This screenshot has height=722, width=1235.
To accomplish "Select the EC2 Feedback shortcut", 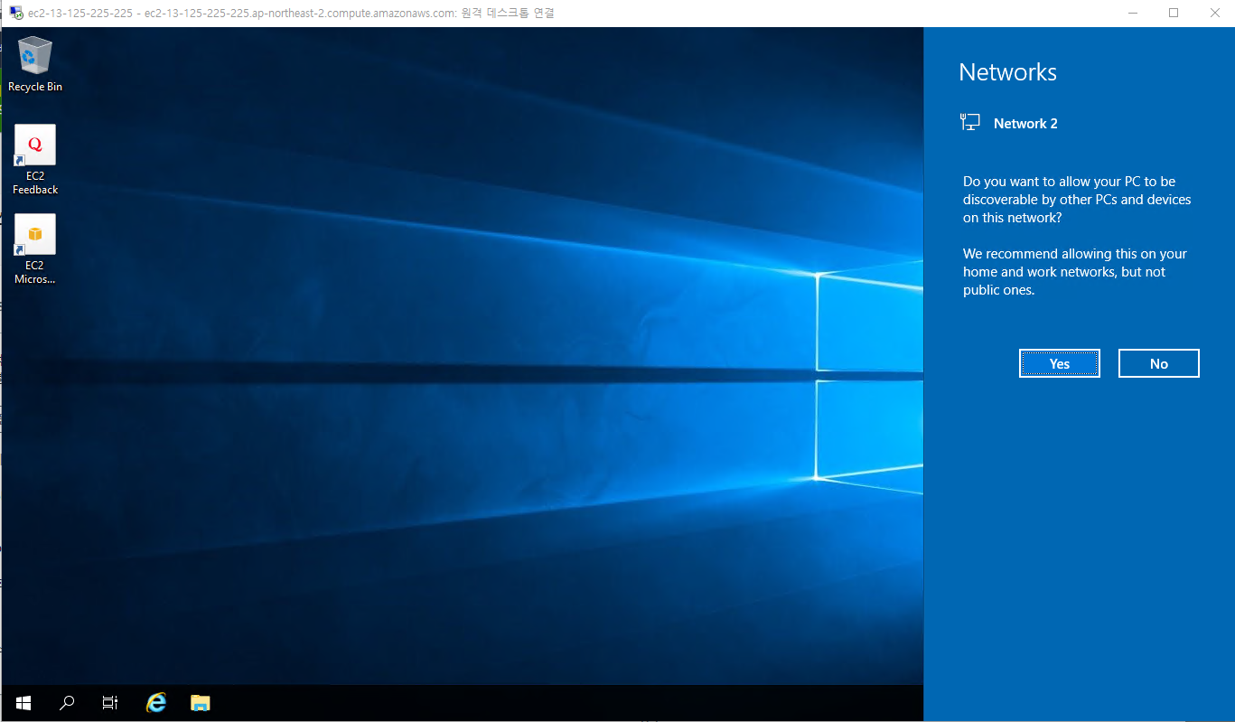I will click(35, 160).
